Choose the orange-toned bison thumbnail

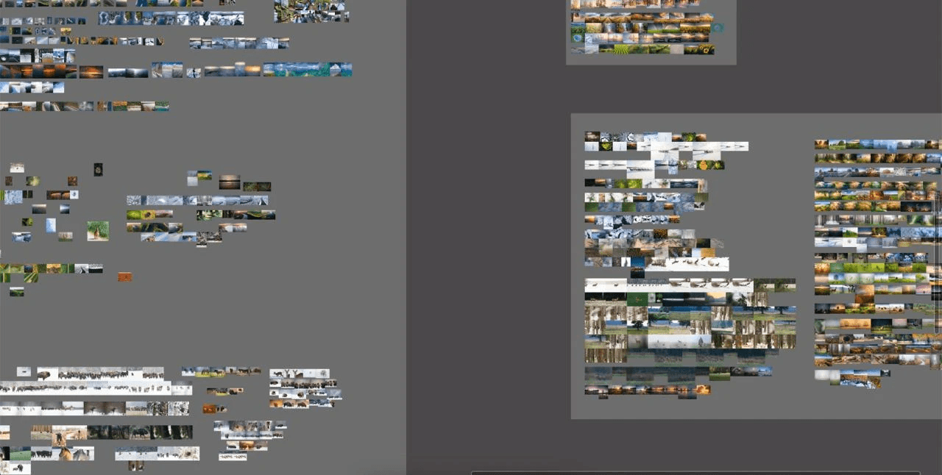tap(210, 408)
